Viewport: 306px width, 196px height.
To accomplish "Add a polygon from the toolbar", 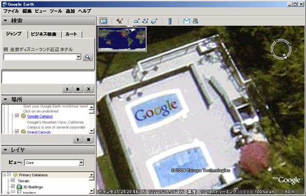I will pyautogui.click(x=136, y=21).
